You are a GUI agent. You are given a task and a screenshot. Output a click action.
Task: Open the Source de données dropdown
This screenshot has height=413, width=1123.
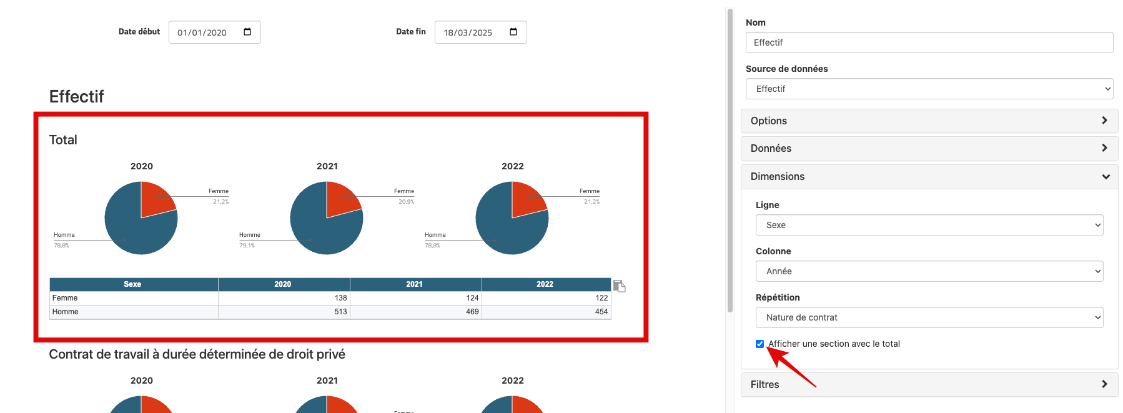pyautogui.click(x=929, y=89)
